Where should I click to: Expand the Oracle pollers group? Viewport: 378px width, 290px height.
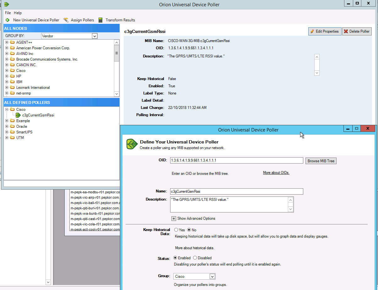point(7,126)
